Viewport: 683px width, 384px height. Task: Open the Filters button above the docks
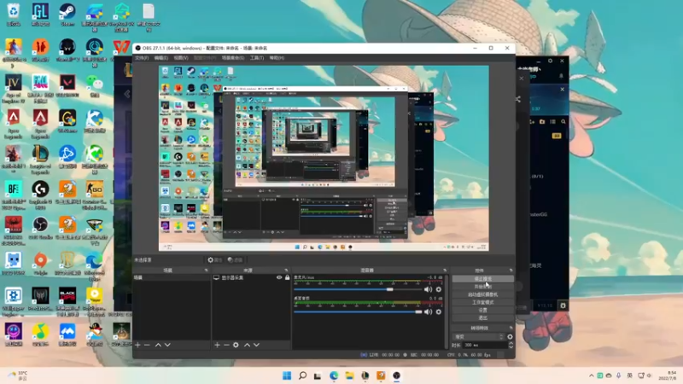coord(236,260)
